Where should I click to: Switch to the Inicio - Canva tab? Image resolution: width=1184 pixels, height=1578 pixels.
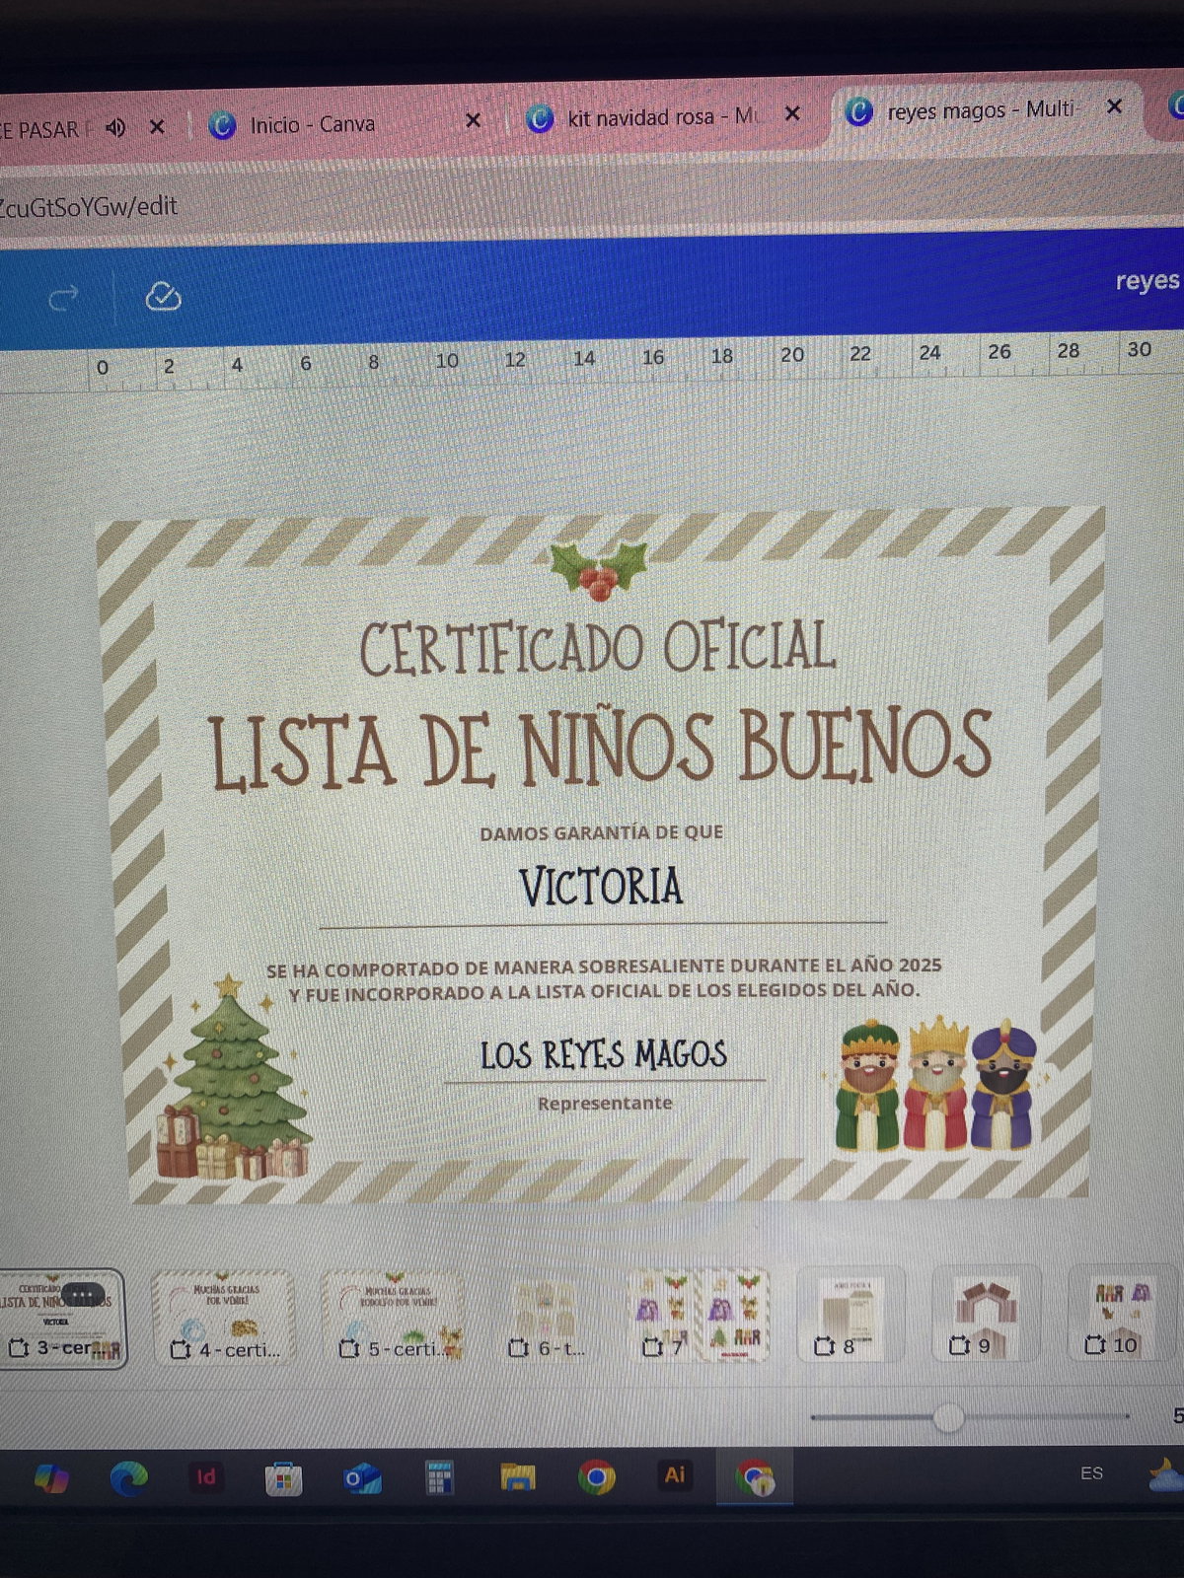pyautogui.click(x=311, y=124)
